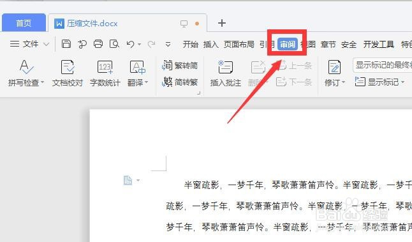The width and height of the screenshot is (412, 242).
Task: Open Chinese conversion dialog launcher corner icon
Action: (199, 93)
